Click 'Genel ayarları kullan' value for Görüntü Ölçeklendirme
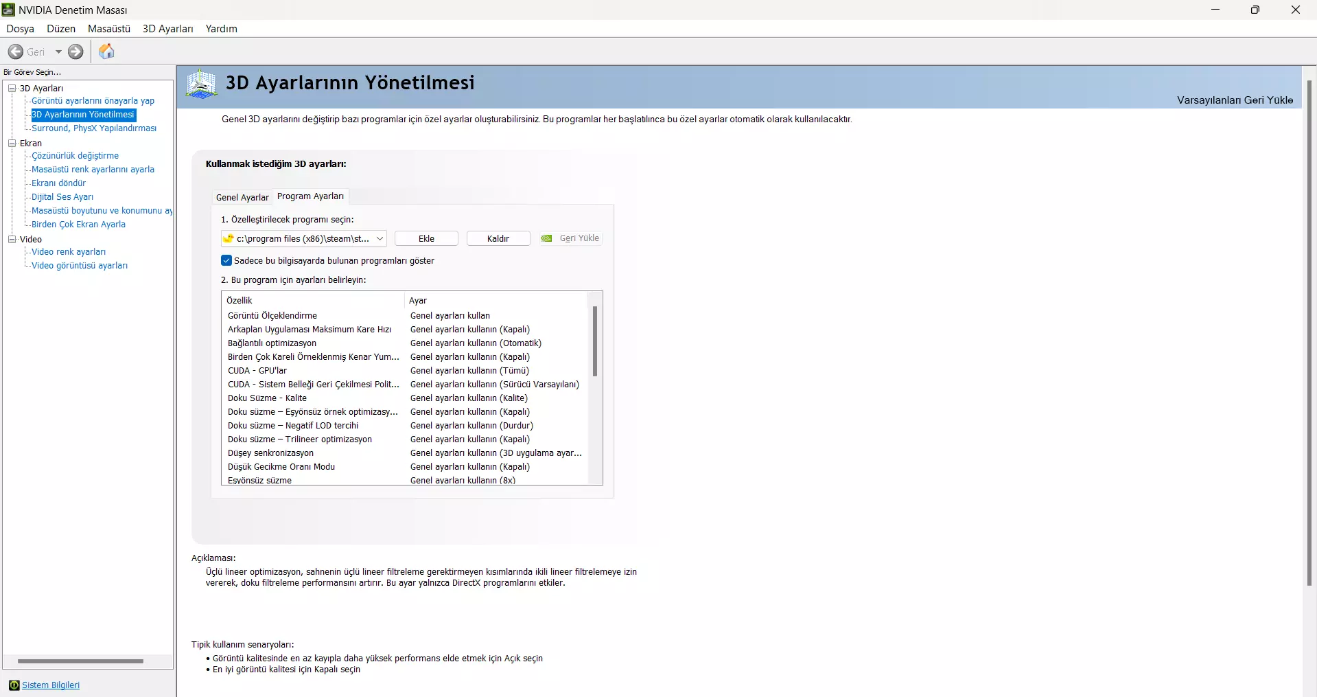Image resolution: width=1317 pixels, height=697 pixels. (450, 316)
